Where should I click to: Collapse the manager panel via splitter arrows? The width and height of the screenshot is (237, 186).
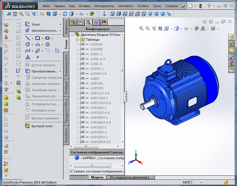[126, 97]
